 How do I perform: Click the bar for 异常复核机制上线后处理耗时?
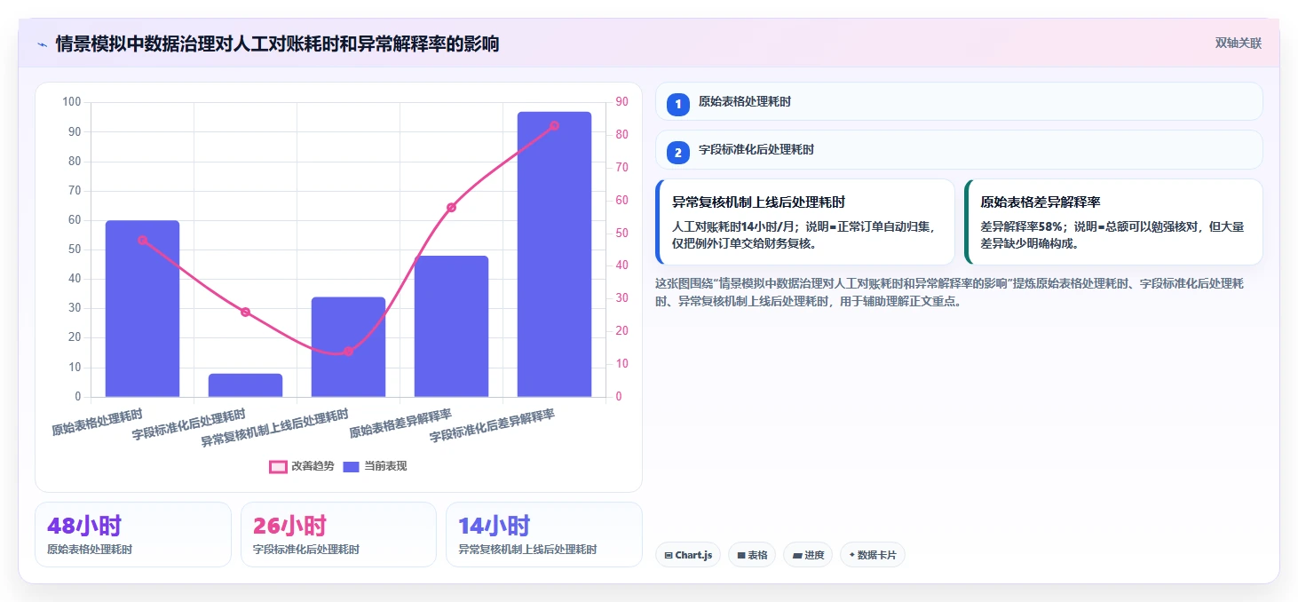click(348, 346)
